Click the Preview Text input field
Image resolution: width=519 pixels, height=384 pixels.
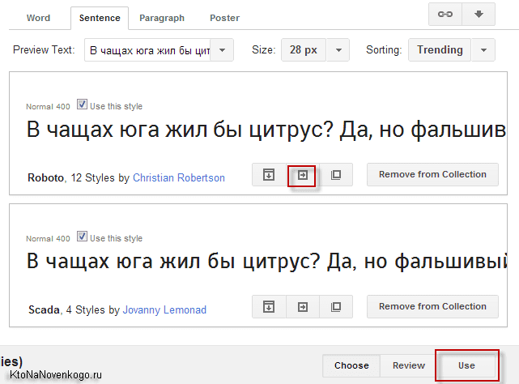(x=147, y=50)
